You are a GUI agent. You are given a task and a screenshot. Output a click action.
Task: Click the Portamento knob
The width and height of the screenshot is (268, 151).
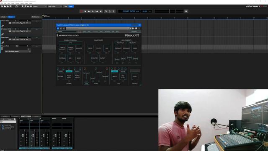click(77, 76)
